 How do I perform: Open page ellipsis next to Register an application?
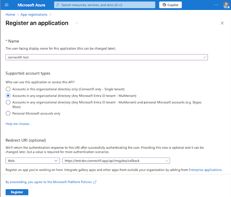[77, 23]
